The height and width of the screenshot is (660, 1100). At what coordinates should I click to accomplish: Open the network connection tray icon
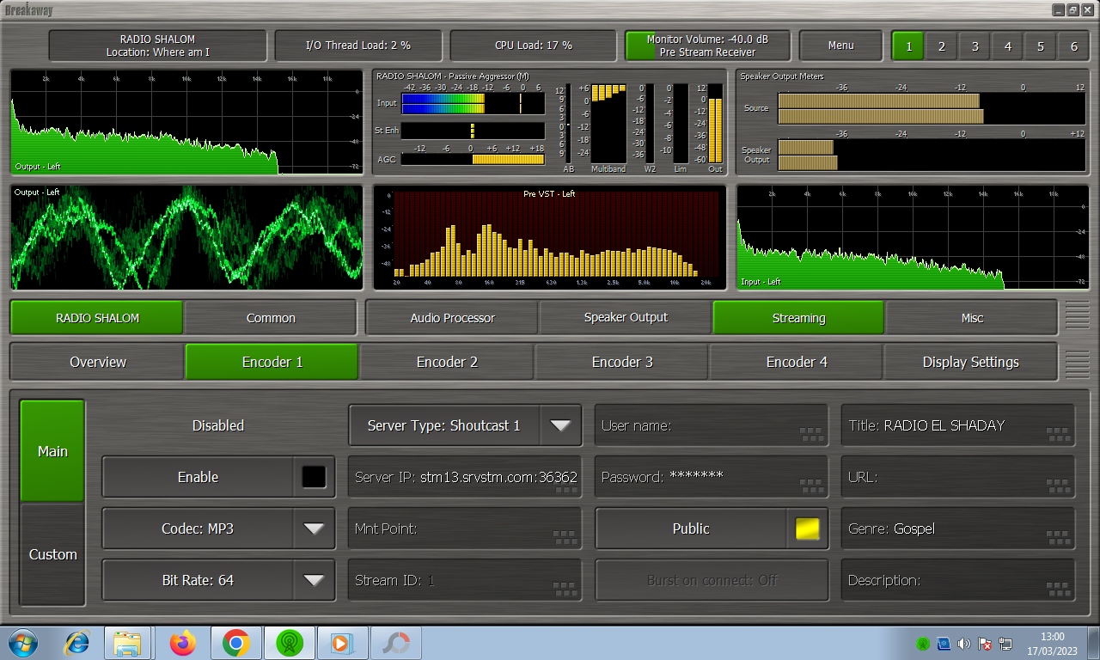[1005, 644]
